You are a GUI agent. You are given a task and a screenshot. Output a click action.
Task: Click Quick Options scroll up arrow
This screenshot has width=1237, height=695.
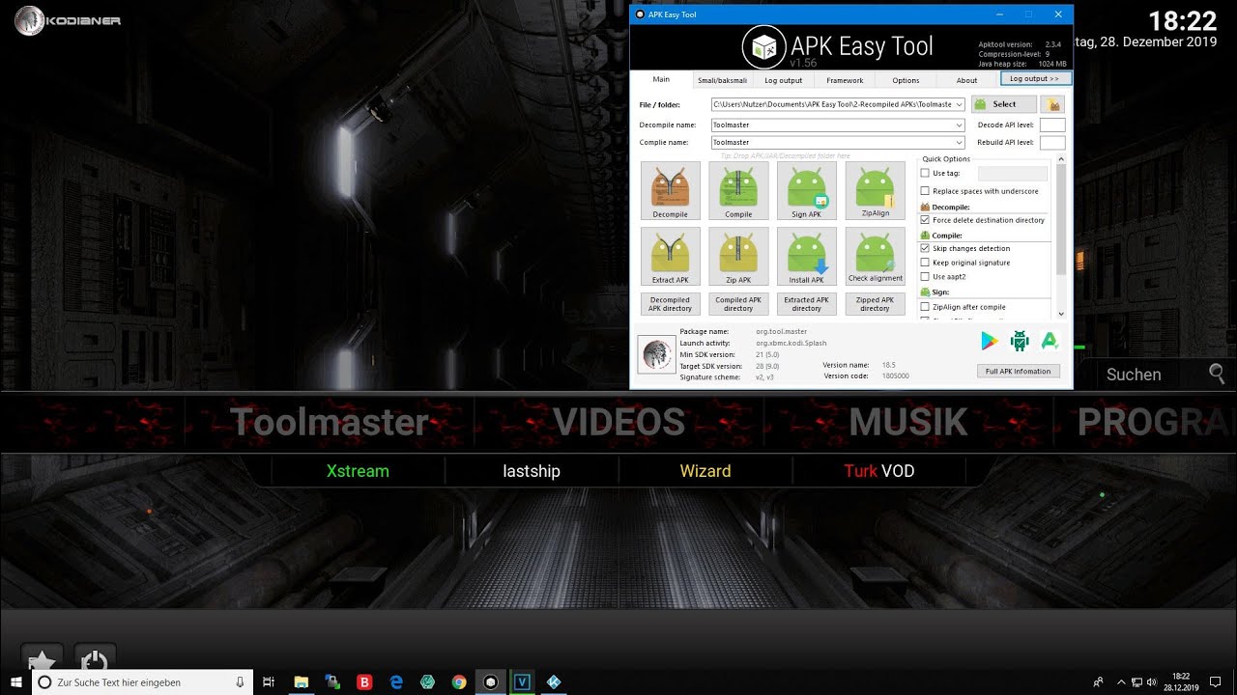(1061, 159)
